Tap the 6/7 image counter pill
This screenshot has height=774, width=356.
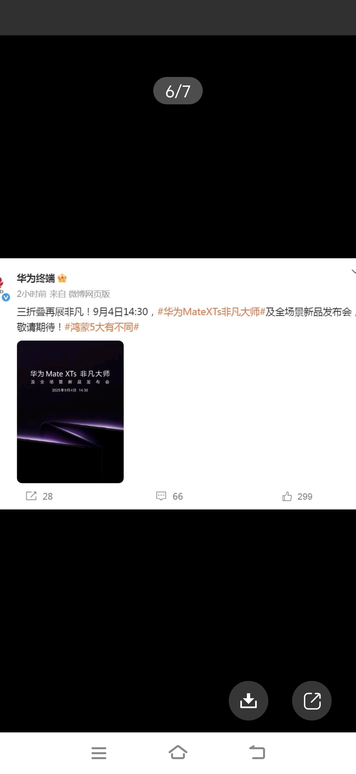tap(178, 91)
